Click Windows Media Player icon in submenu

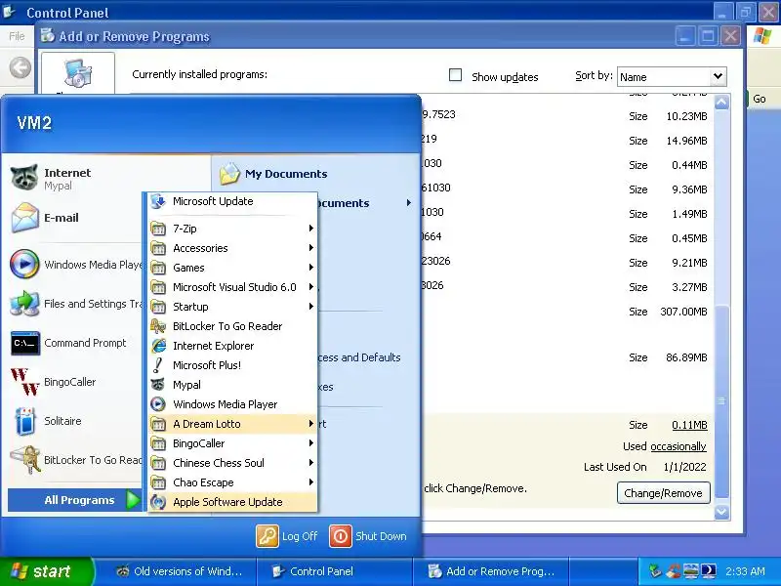tap(158, 404)
